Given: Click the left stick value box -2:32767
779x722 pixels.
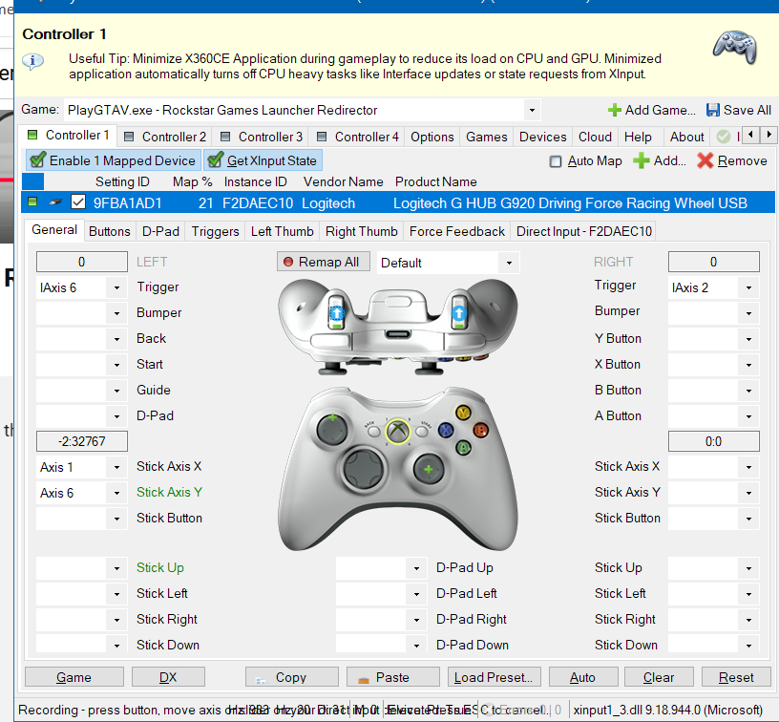Looking at the screenshot, I should 82,441.
